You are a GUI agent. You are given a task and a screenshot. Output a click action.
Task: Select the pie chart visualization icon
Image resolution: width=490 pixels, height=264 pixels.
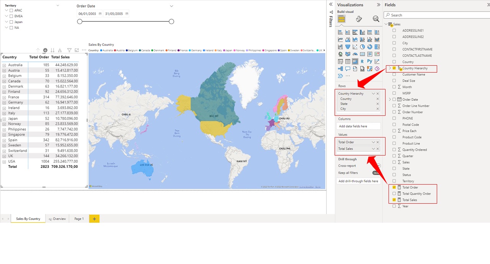click(x=363, y=47)
